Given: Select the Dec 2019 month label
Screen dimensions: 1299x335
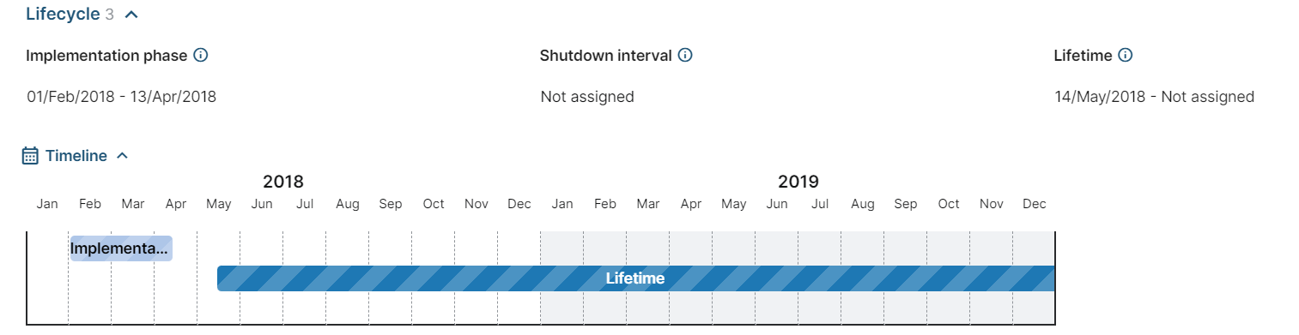Looking at the screenshot, I should click(1035, 204).
